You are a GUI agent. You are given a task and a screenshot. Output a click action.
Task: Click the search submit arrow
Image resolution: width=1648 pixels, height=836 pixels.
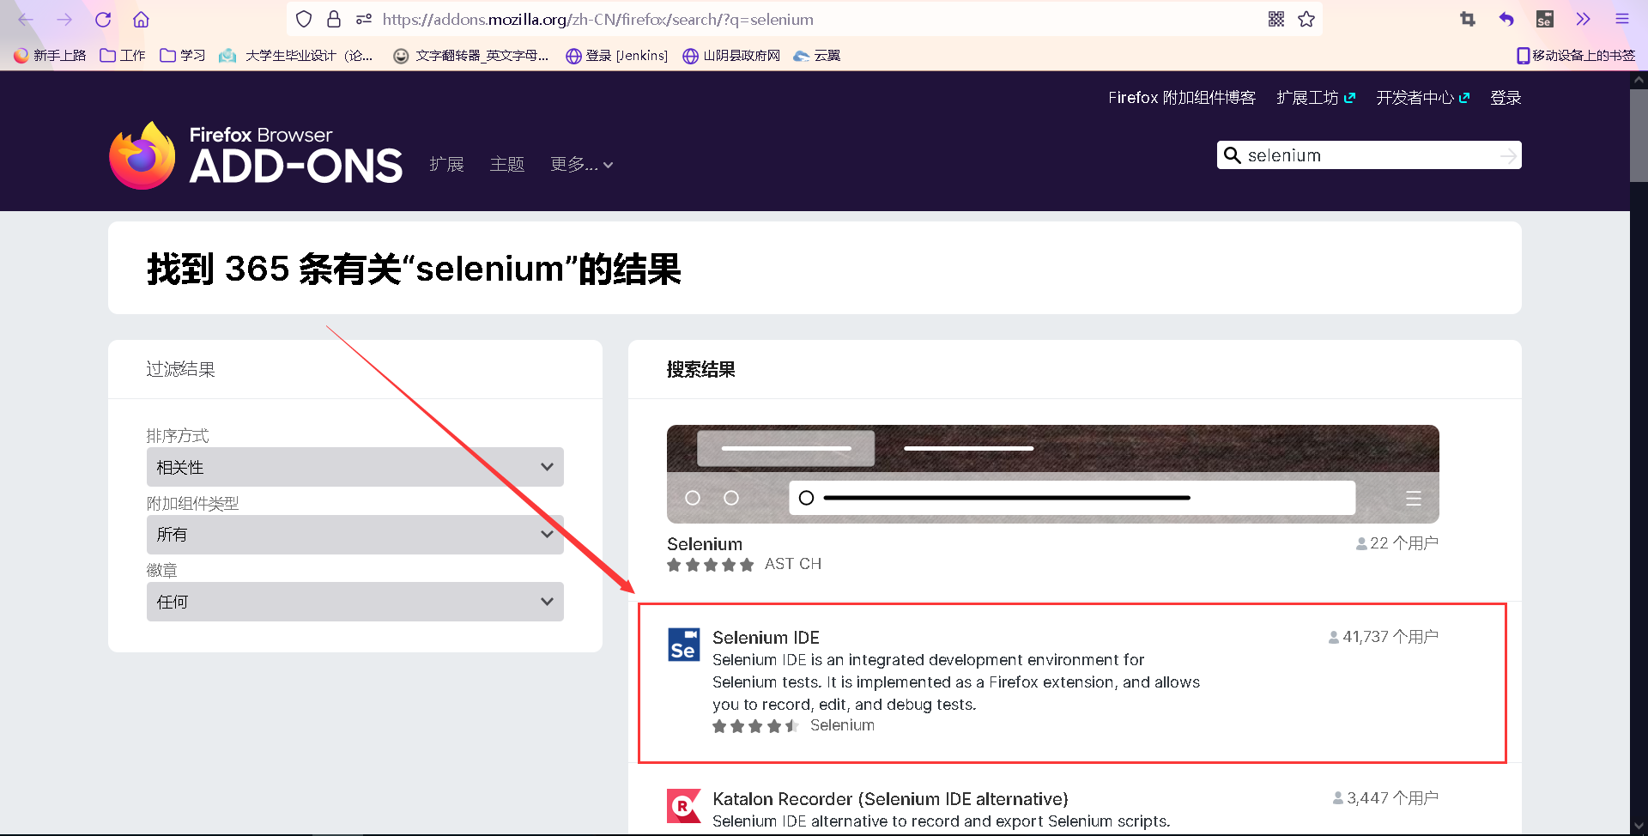pos(1508,155)
